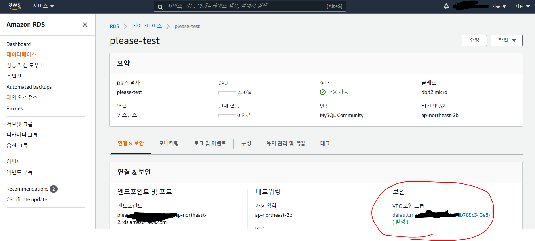Click the 인스턴스 role value
Viewport: 535px width, 241px height.
coord(127,115)
